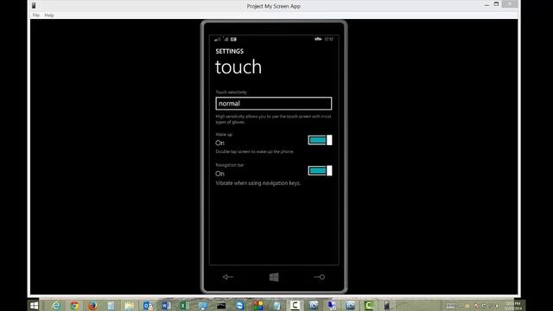Click Double tap screen to wake text

(x=254, y=152)
